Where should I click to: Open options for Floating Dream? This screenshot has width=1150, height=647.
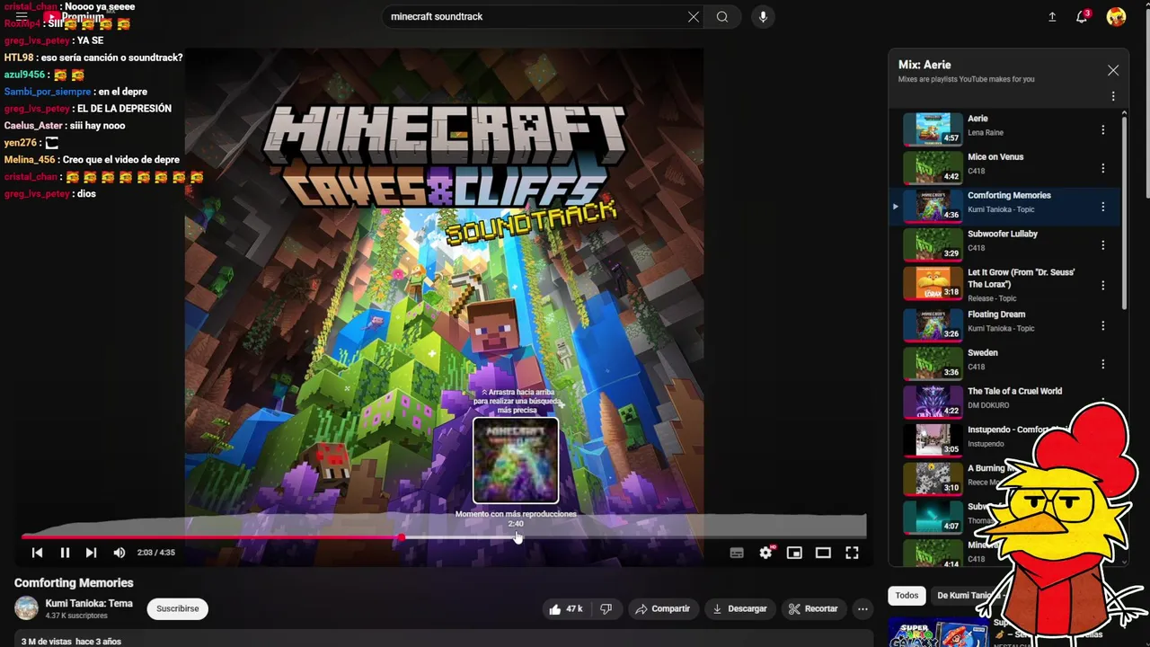coord(1102,325)
